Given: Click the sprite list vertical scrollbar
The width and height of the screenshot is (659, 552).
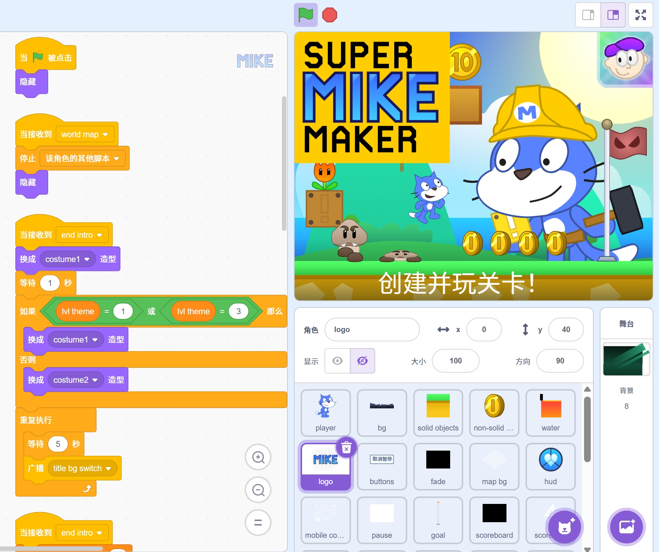Looking at the screenshot, I should pyautogui.click(x=587, y=429).
